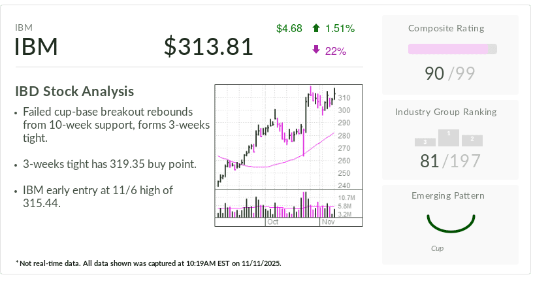Click the $4.68 price change value
The width and height of the screenshot is (533, 281).
tap(289, 29)
